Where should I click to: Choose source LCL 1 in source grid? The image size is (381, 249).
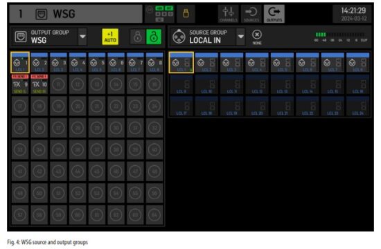(x=181, y=62)
